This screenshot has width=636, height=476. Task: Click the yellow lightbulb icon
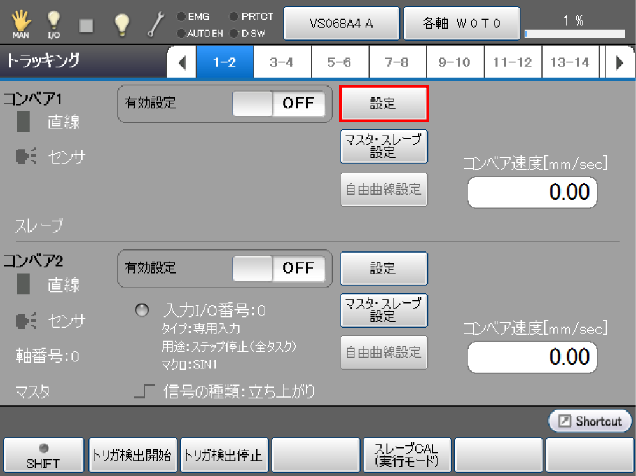click(x=121, y=23)
